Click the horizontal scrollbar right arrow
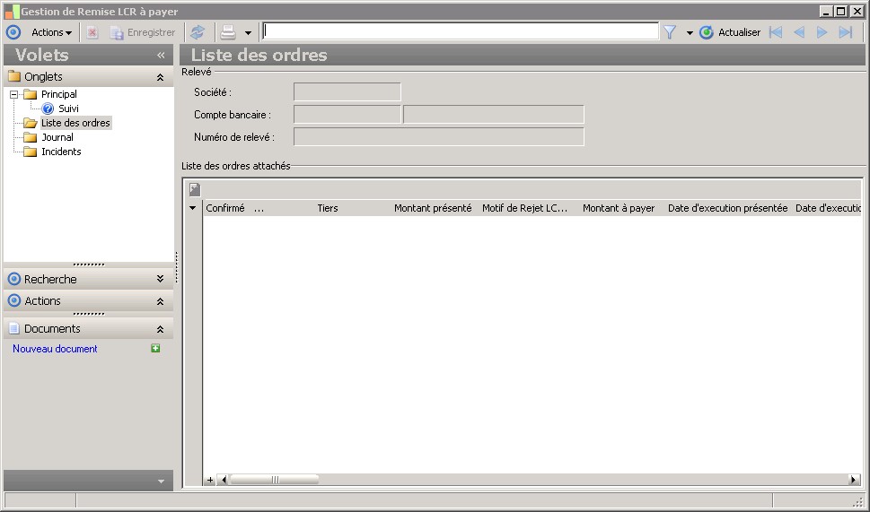870x512 pixels. (x=854, y=480)
